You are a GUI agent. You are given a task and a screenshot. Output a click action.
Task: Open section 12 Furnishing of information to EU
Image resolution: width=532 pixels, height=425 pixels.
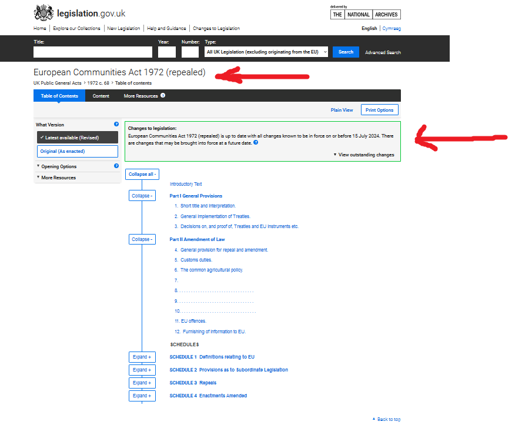point(215,332)
